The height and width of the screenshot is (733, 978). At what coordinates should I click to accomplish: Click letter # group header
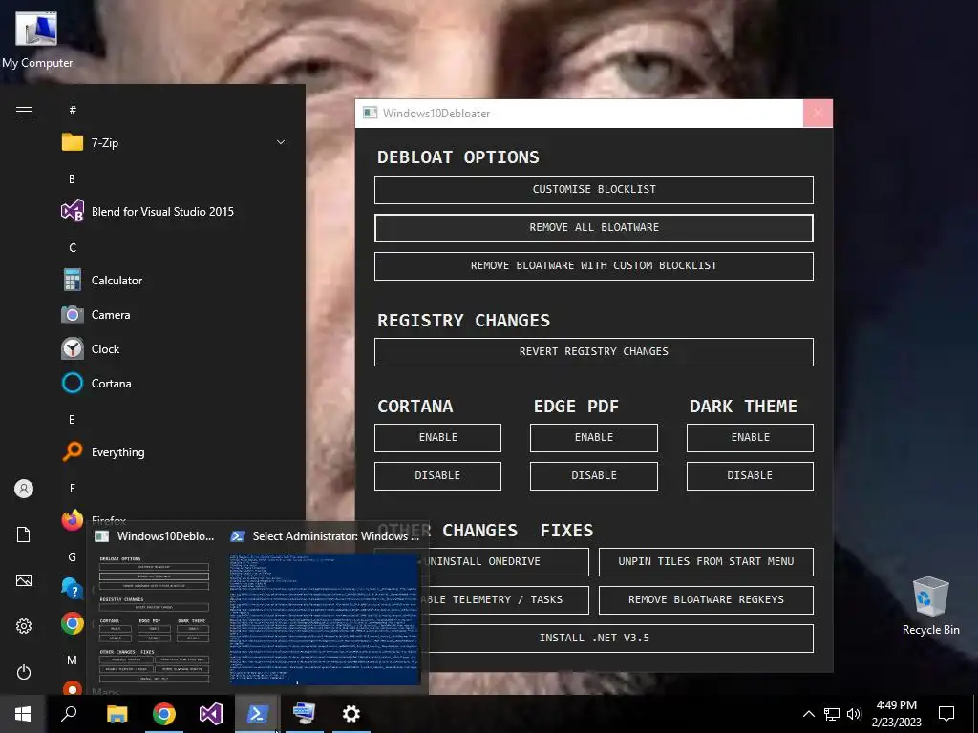(x=73, y=110)
